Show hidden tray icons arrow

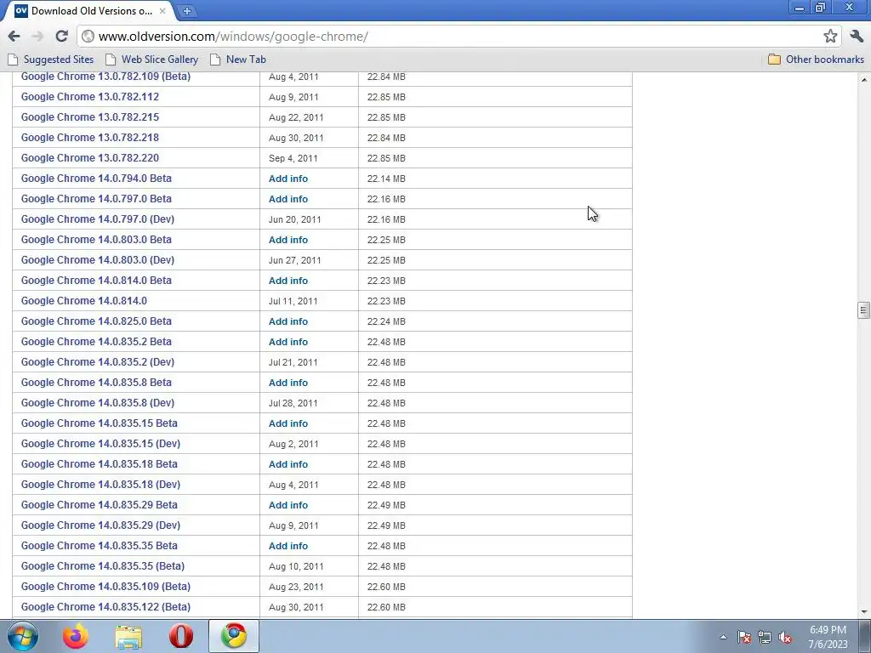723,637
